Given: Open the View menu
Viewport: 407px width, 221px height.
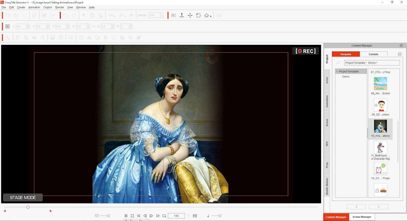Looking at the screenshot, I should (70, 7).
